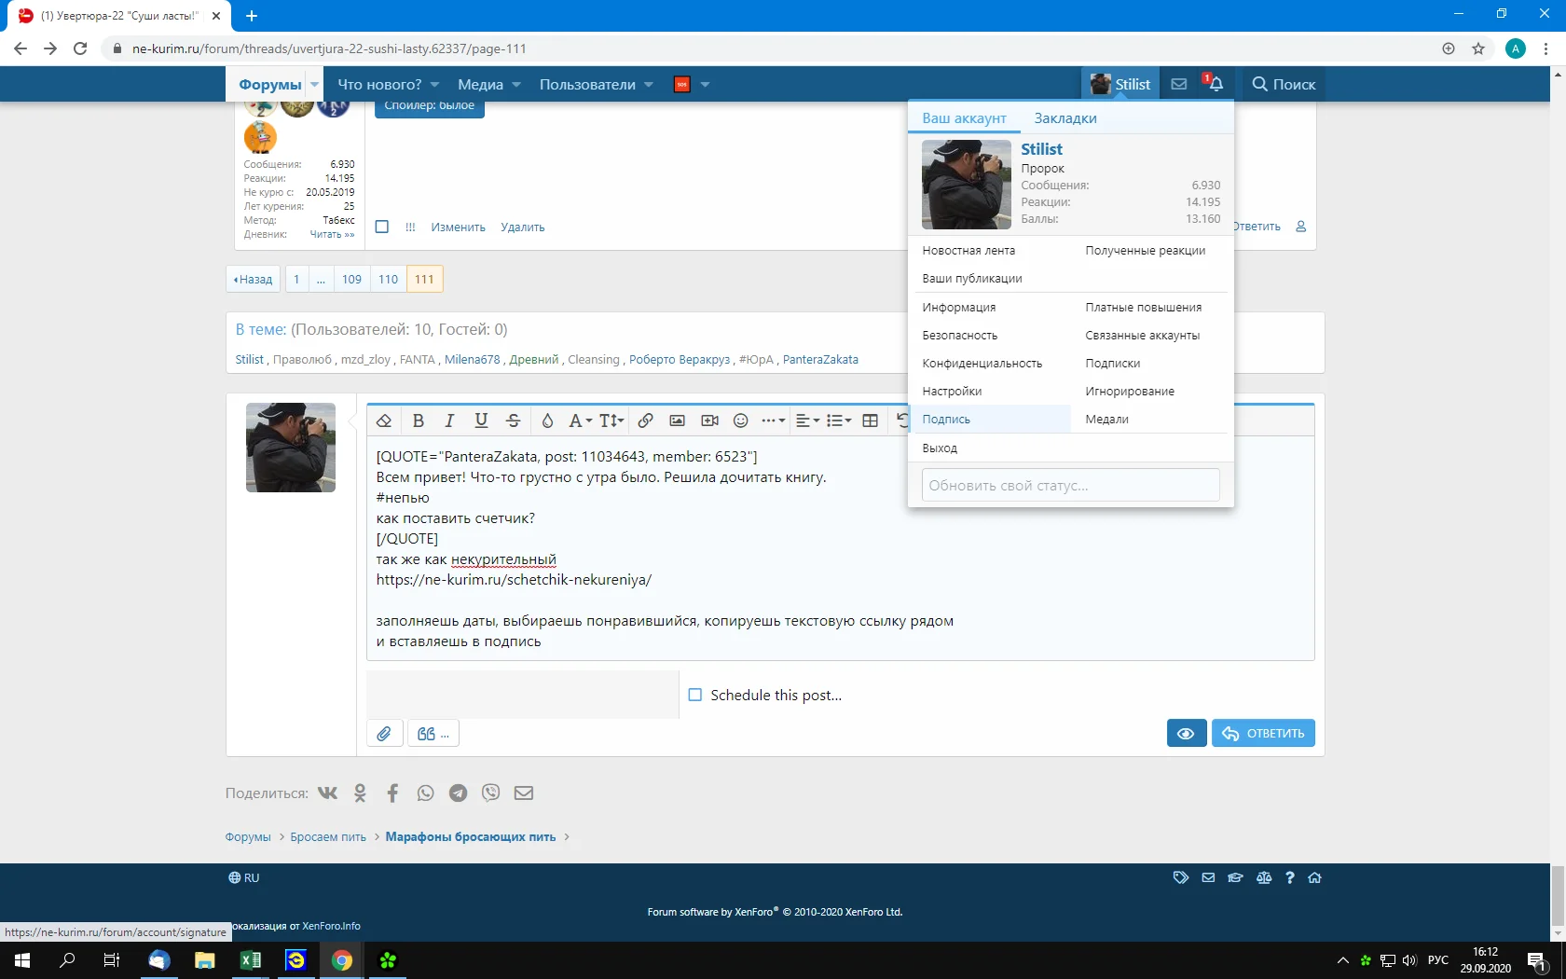The width and height of the screenshot is (1566, 979).
Task: Toggle underline formatting in the reply editor
Action: [481, 421]
